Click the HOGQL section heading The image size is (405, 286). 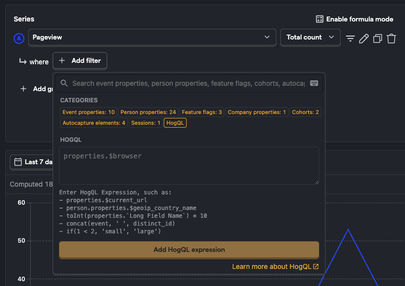(71, 140)
